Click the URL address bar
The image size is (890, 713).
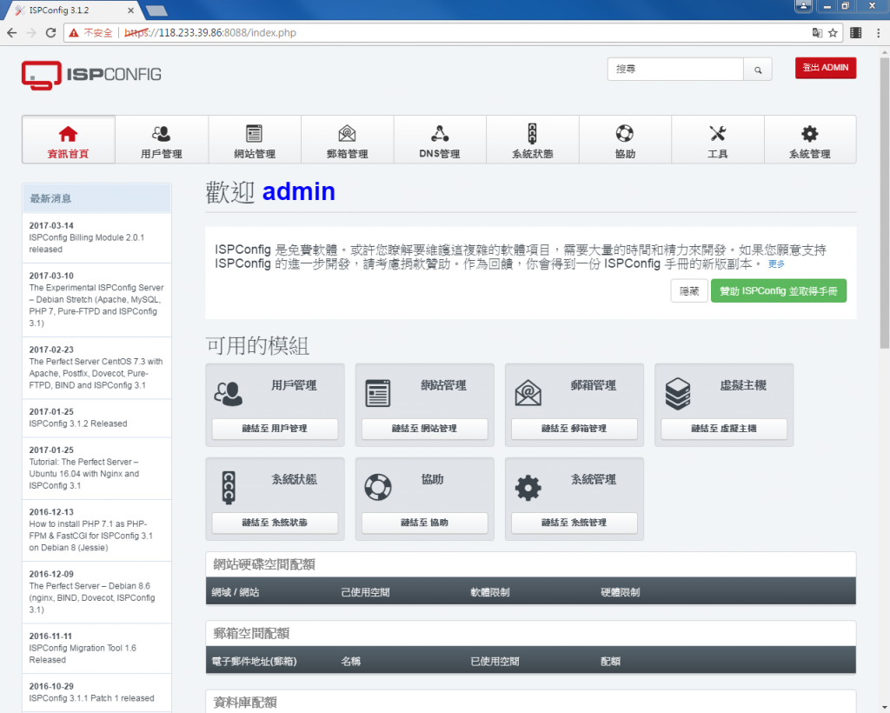click(451, 33)
